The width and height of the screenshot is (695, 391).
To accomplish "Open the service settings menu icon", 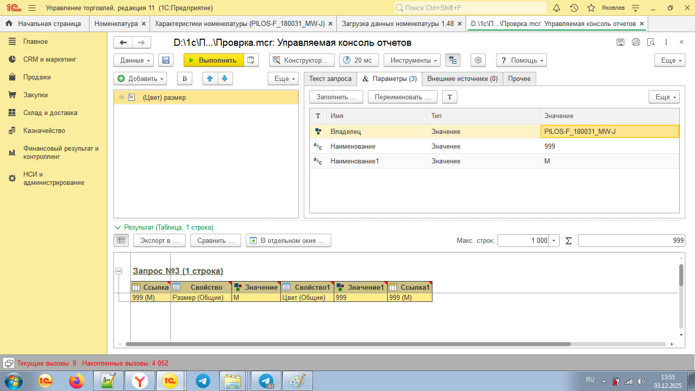I will point(635,8).
